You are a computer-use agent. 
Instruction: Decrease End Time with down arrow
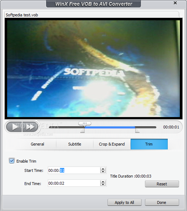click(103, 185)
